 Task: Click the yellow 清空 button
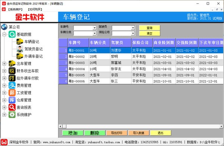click(x=150, y=34)
